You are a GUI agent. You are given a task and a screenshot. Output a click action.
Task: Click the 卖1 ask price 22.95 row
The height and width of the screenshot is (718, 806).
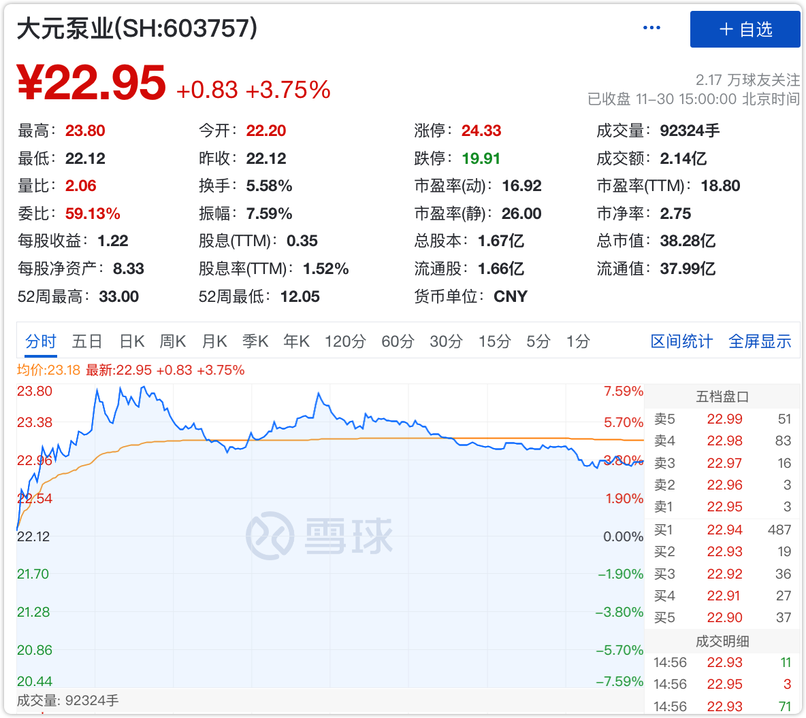pyautogui.click(x=723, y=507)
